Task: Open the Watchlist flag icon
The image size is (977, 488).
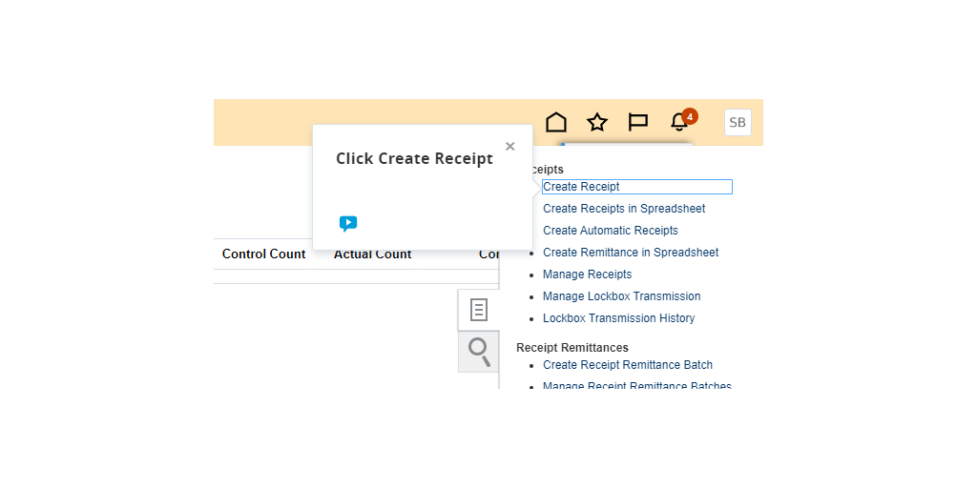Action: [638, 122]
